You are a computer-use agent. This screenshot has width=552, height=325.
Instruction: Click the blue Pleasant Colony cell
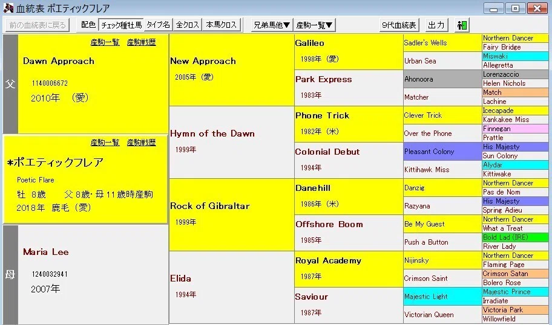[x=442, y=152]
